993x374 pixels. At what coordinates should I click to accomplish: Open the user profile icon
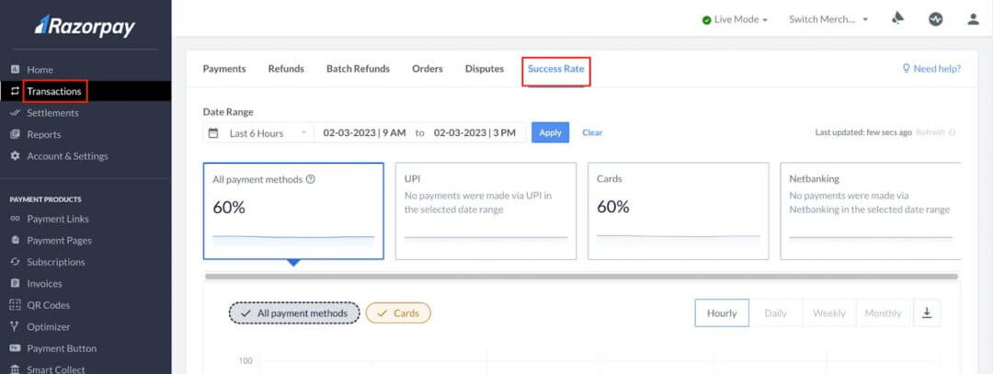click(x=974, y=19)
